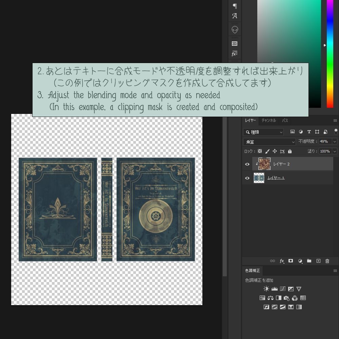Add Posterize adjustment icon
This screenshot has height=339, width=339.
[275, 307]
